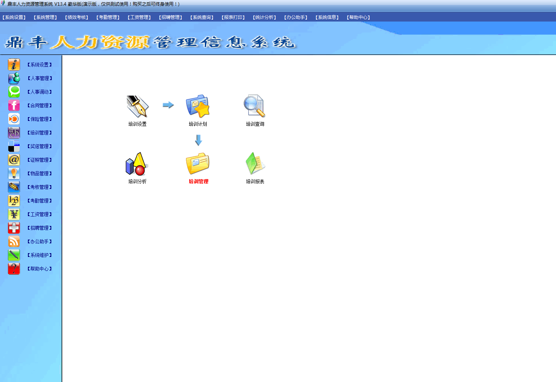This screenshot has width=556, height=382.
Task: Click the 人事调动 green chat icon
Action: [x=14, y=92]
